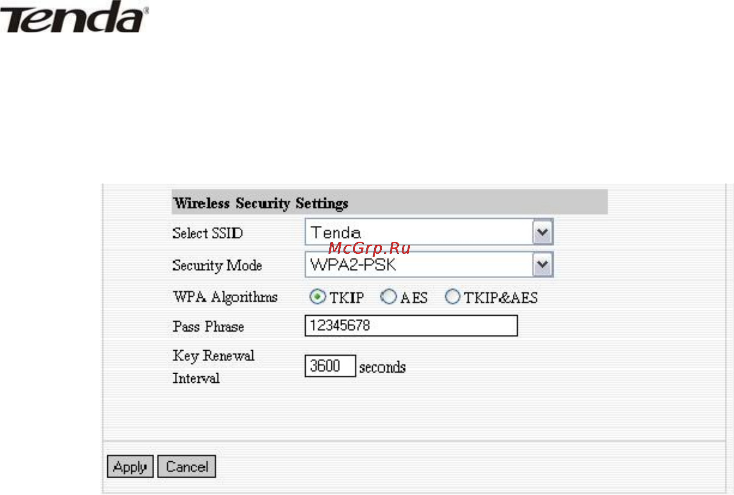Image resolution: width=734 pixels, height=495 pixels.
Task: Click the WPA2-PSK value in the mode box
Action: pos(353,265)
